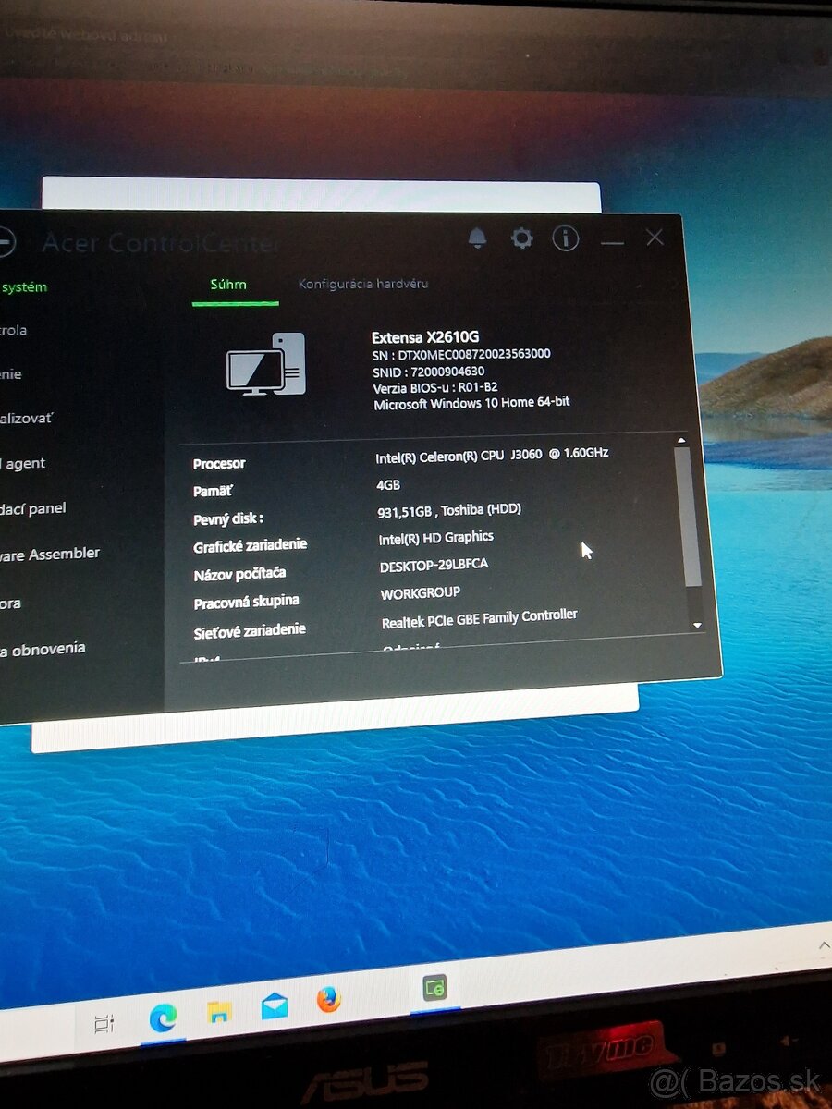Open File Explorer from the taskbar
The image size is (832, 1109).
coord(218,1011)
